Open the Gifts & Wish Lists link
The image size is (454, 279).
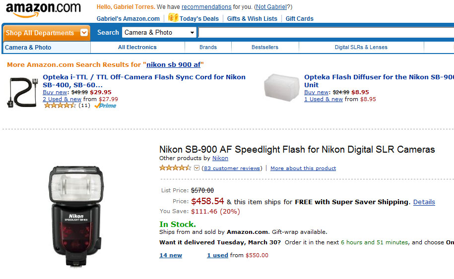[x=252, y=19]
